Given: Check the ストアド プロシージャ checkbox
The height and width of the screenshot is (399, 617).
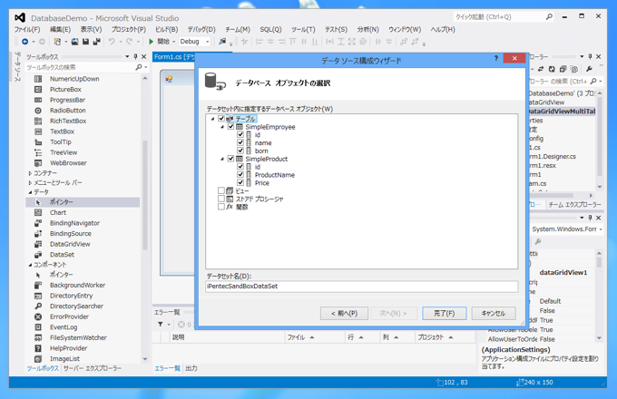Looking at the screenshot, I should 221,199.
